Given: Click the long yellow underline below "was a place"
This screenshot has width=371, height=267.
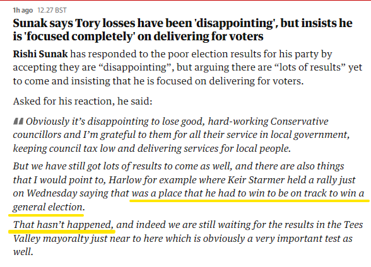Looking at the screenshot, I should 249,201.
